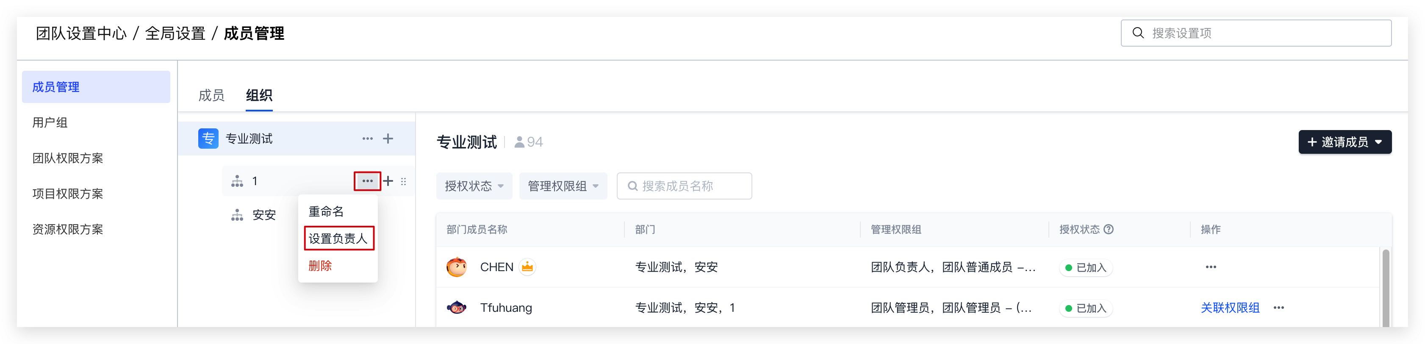Click the 成员管理 breadcrumb title
This screenshot has height=344, width=1425.
[254, 34]
